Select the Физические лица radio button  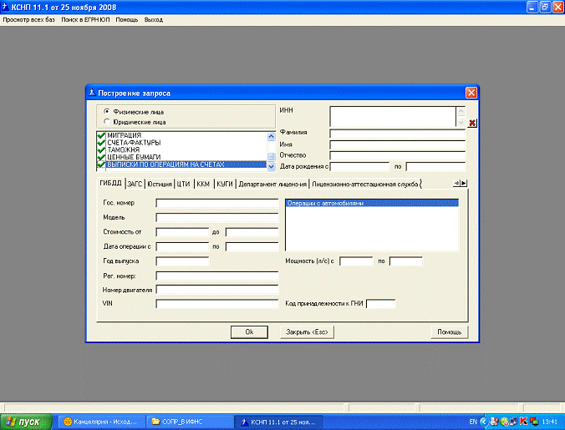107,111
